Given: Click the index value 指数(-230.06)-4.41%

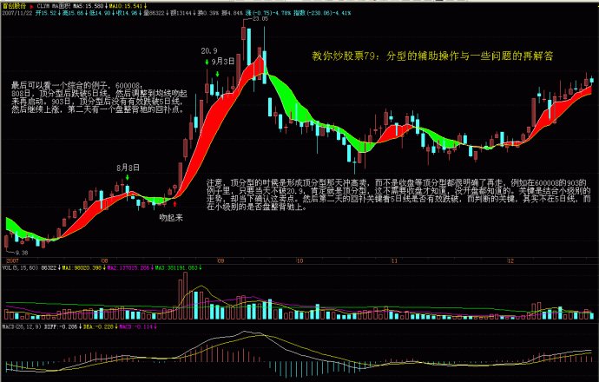Looking at the screenshot, I should click(x=322, y=13).
